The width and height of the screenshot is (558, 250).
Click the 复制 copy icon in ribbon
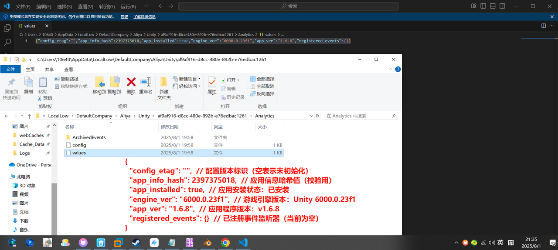(x=28, y=82)
